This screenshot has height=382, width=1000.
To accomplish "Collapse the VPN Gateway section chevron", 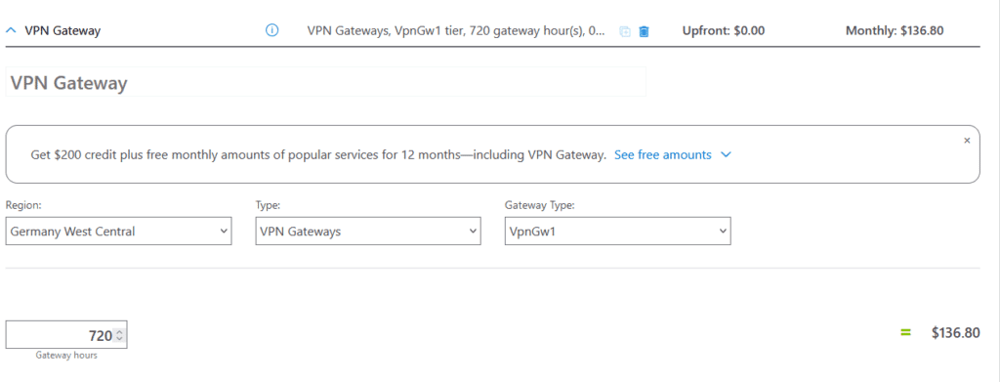I will [12, 30].
